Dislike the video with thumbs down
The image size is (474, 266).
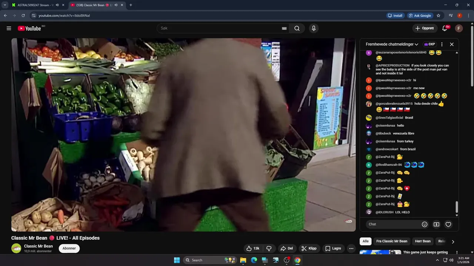[269, 248]
